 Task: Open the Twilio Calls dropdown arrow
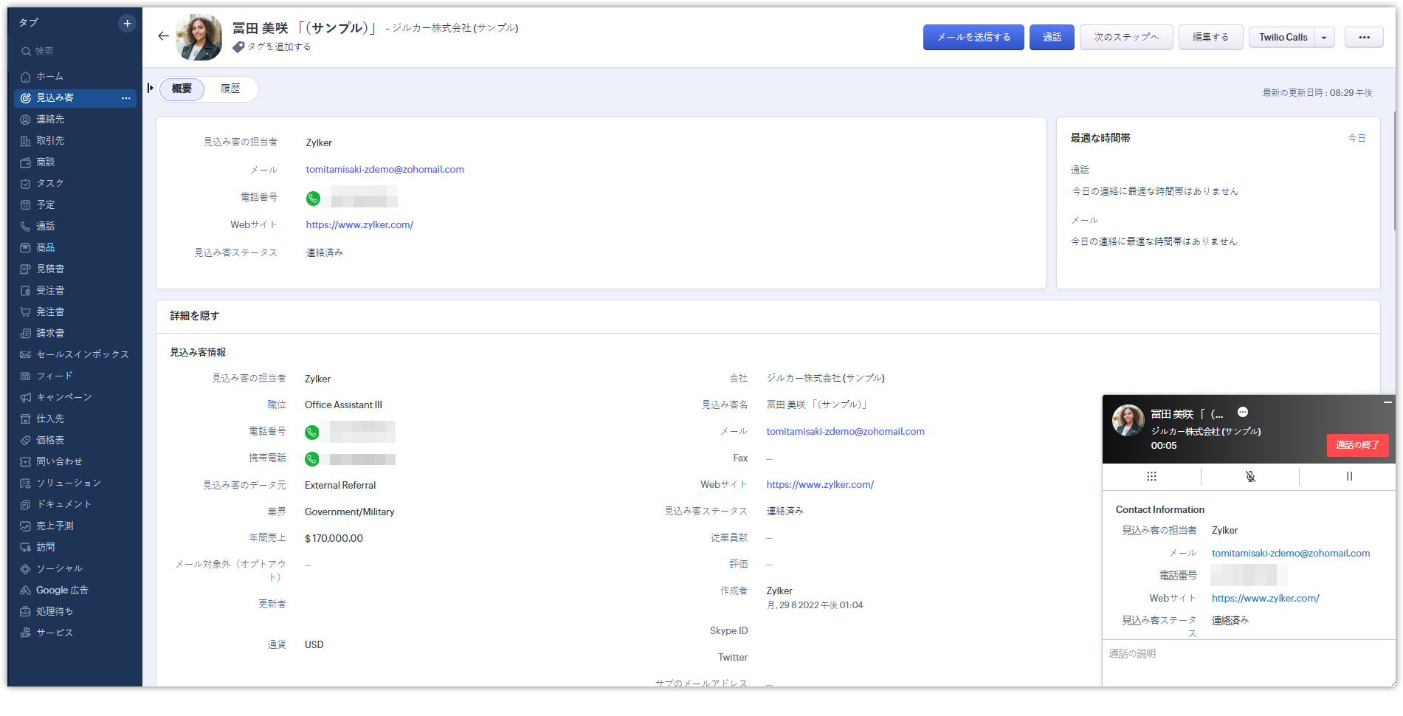click(x=1324, y=37)
